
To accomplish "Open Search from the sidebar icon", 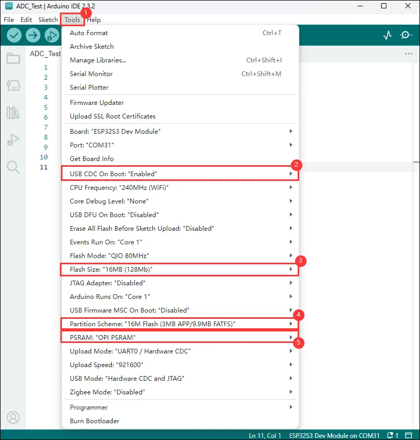I will (x=13, y=166).
